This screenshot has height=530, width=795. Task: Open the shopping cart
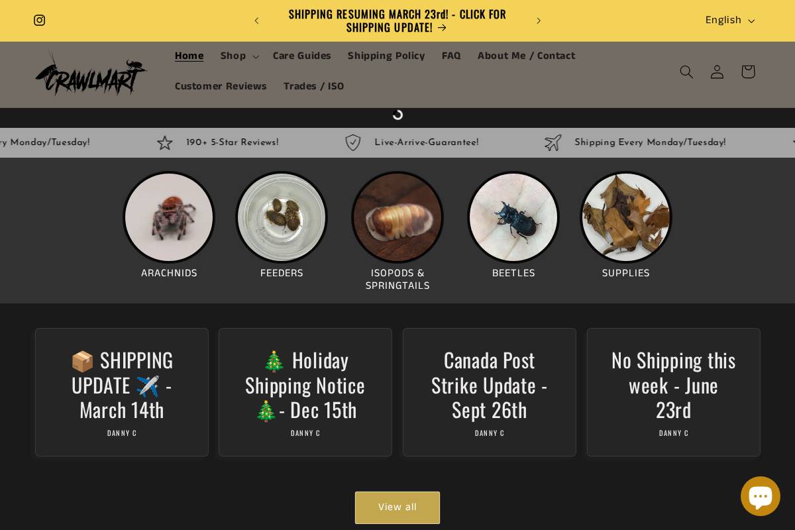[748, 72]
